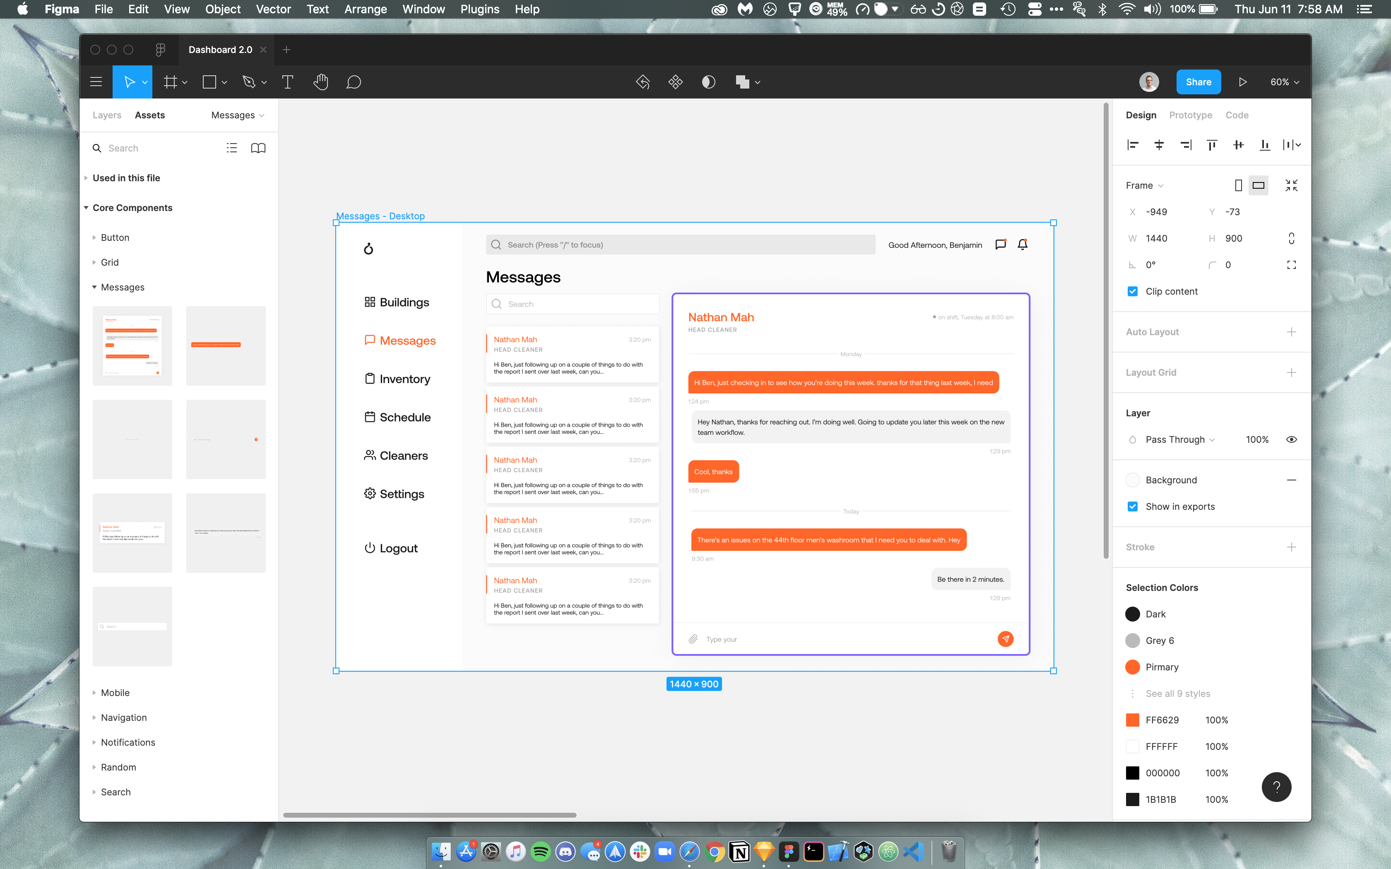Click the independent corners icon
Viewport: 1391px width, 869px height.
coord(1291,265)
